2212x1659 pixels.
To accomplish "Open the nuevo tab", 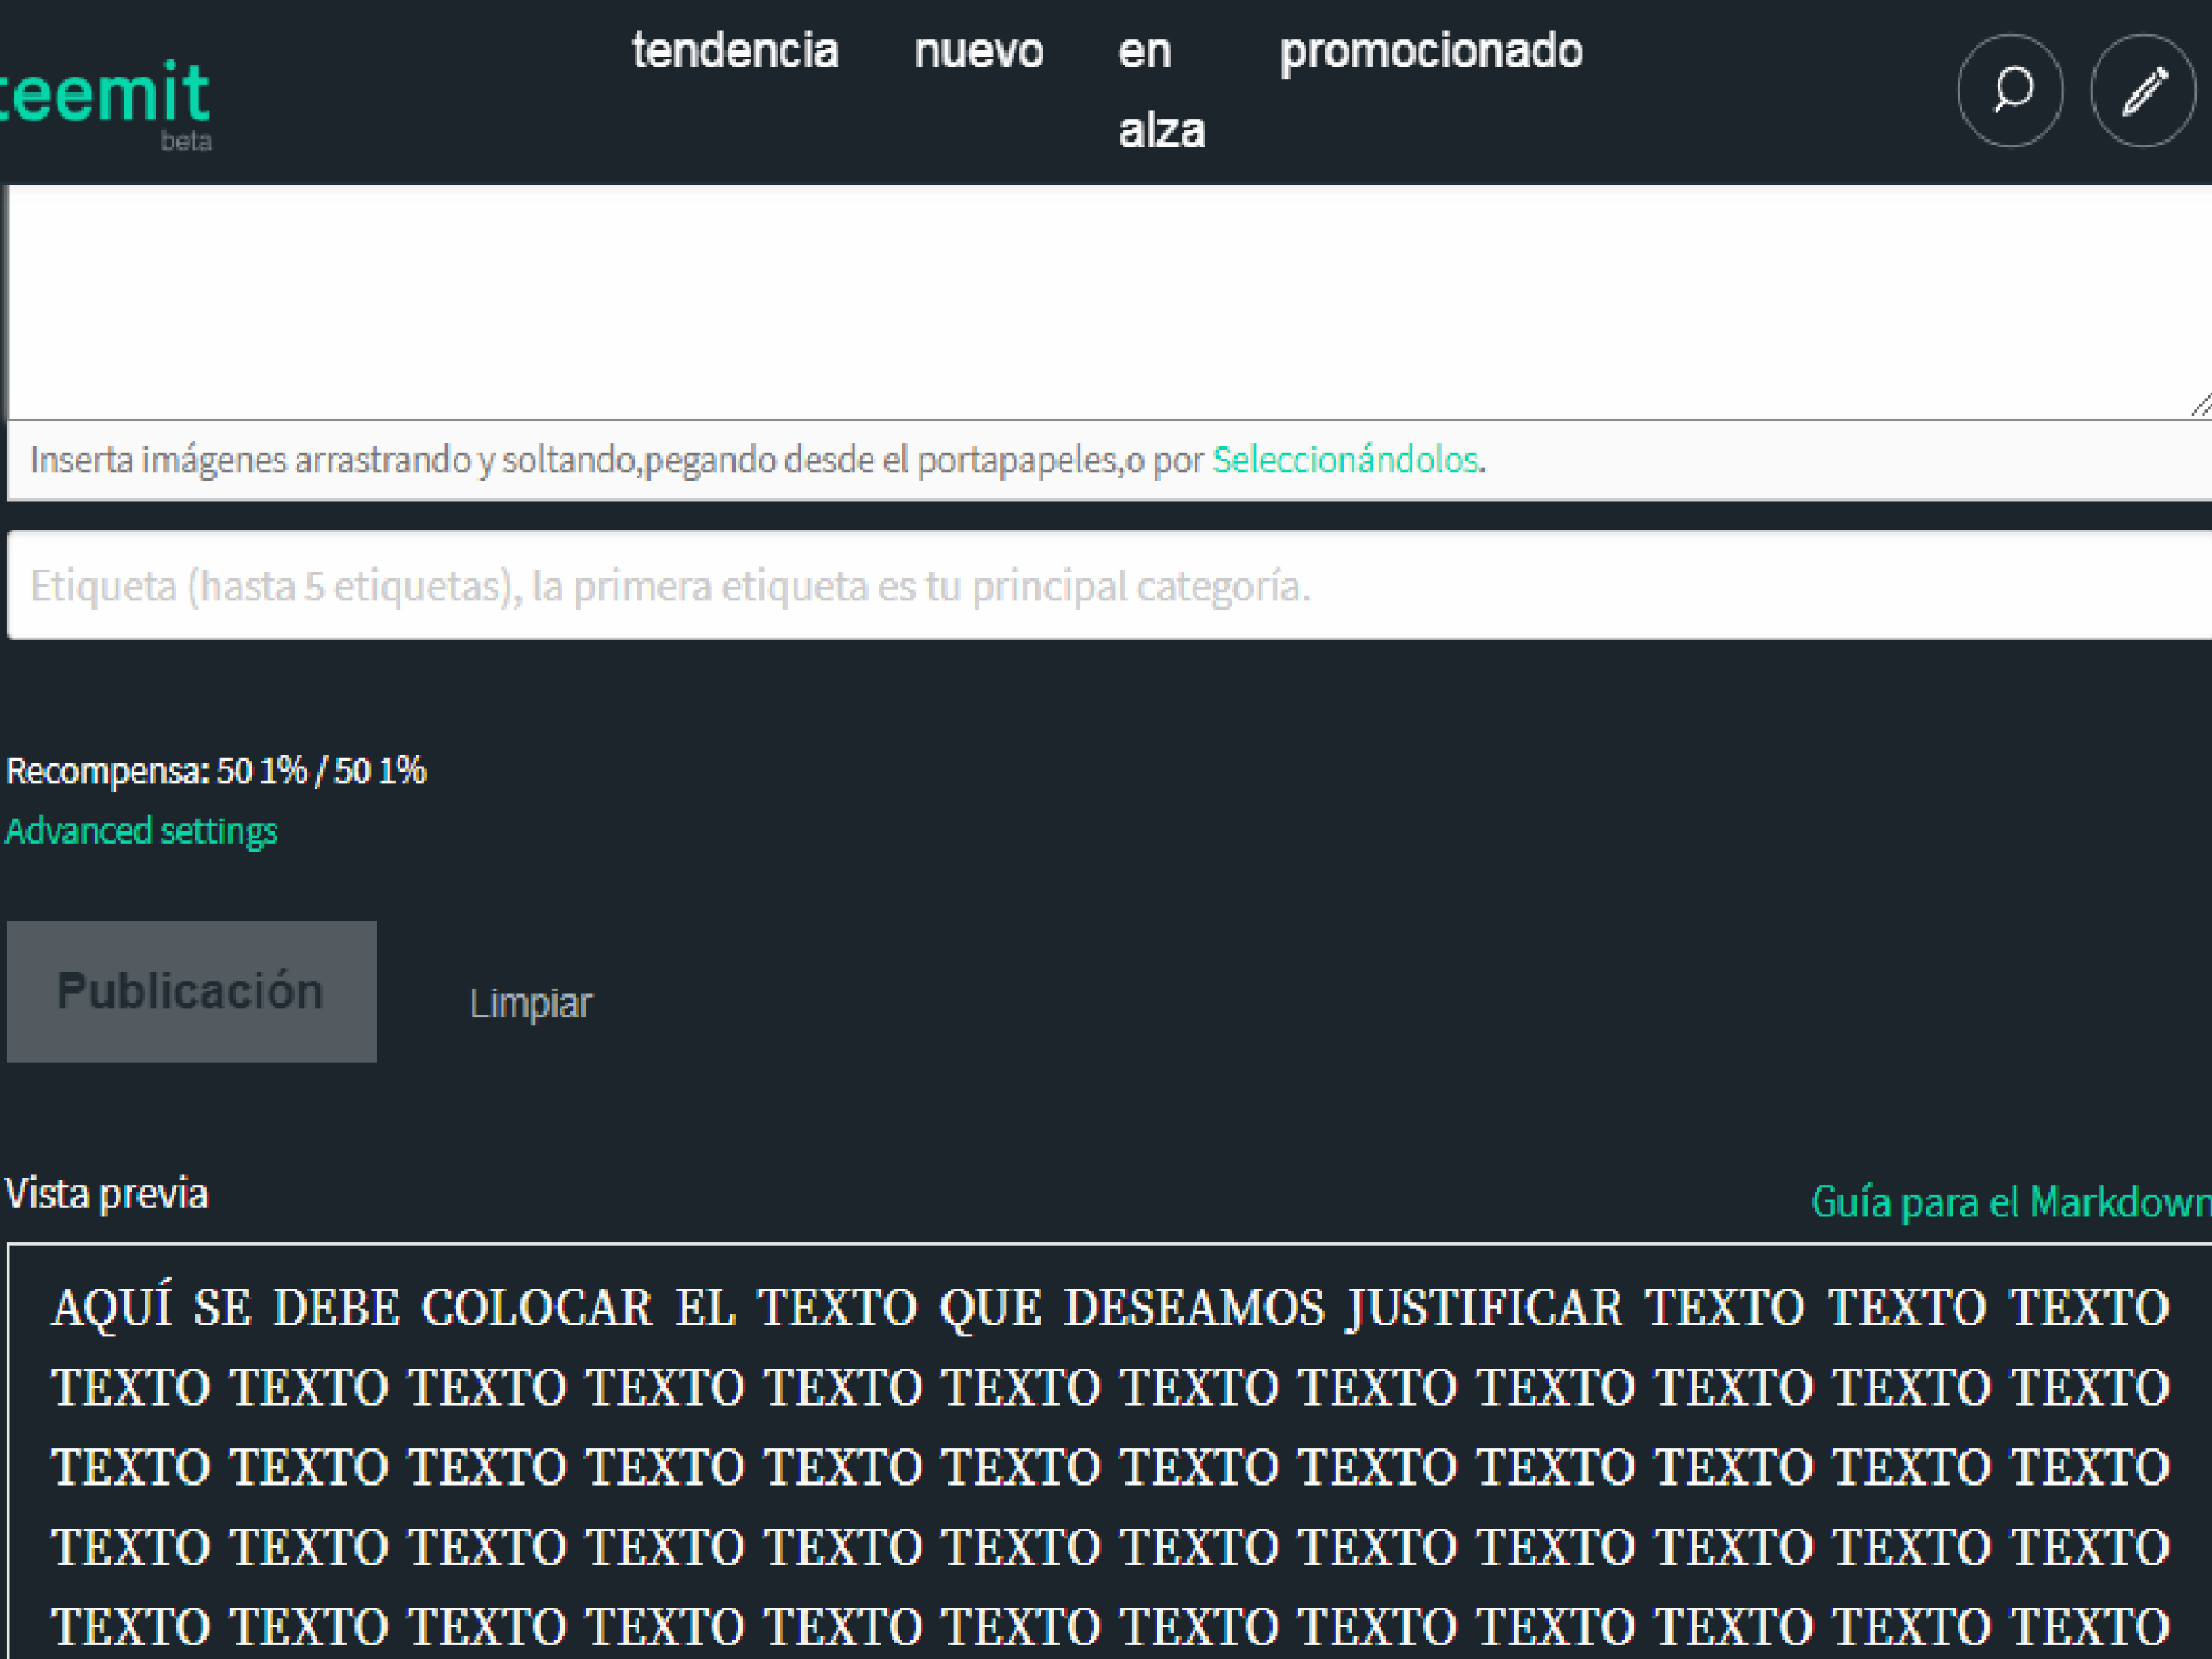I will point(979,51).
